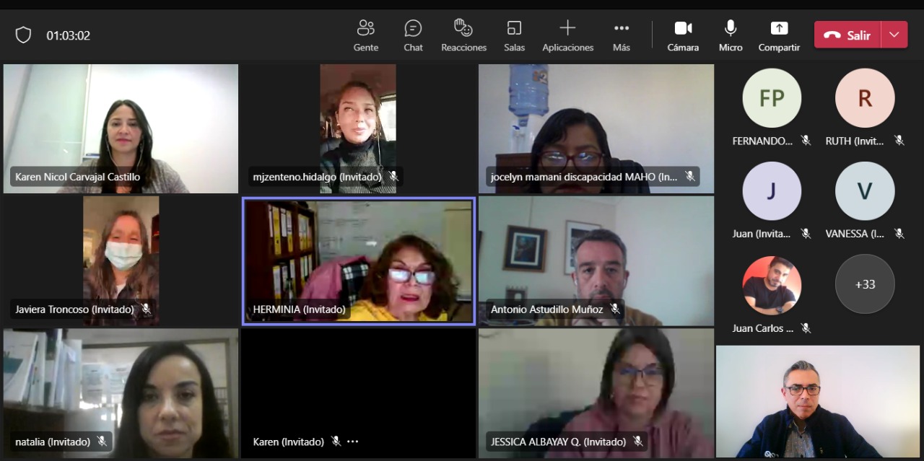Click the shield meeting security icon
This screenshot has width=924, height=461.
23,35
